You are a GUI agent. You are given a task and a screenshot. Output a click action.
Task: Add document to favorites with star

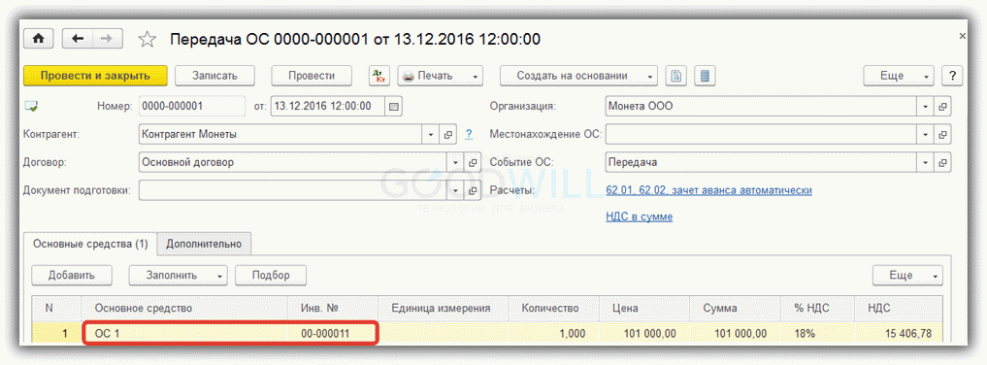[148, 40]
